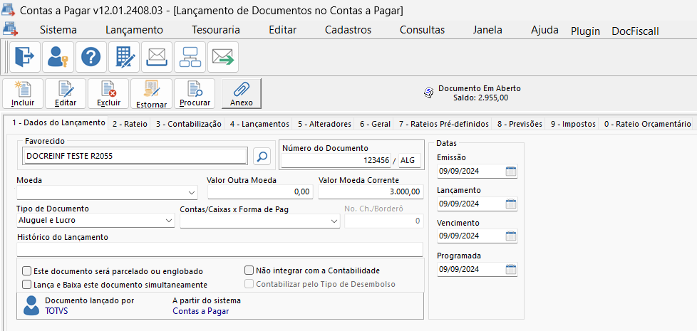Click the envelope with green arrow icon
The width and height of the screenshot is (697, 331).
click(x=223, y=57)
